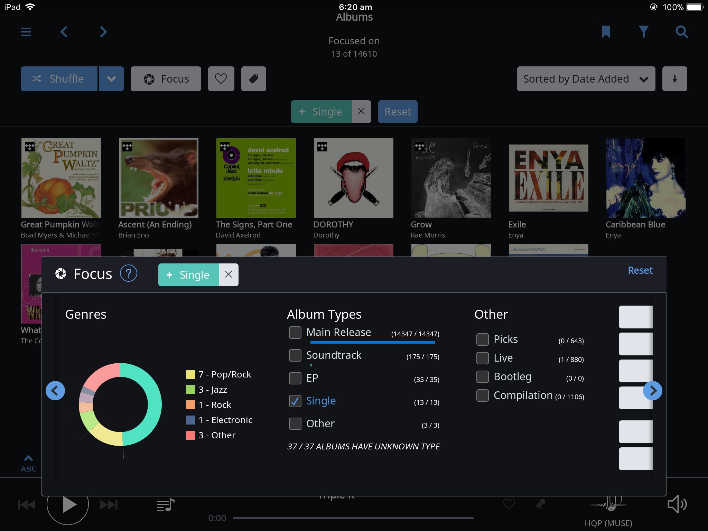Check the Compilation option
Screen dimensions: 708x531
pyautogui.click(x=483, y=395)
